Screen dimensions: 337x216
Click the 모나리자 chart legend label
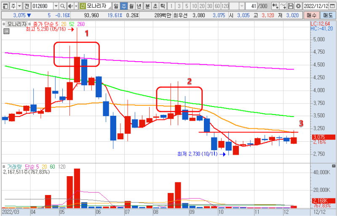click(x=17, y=24)
